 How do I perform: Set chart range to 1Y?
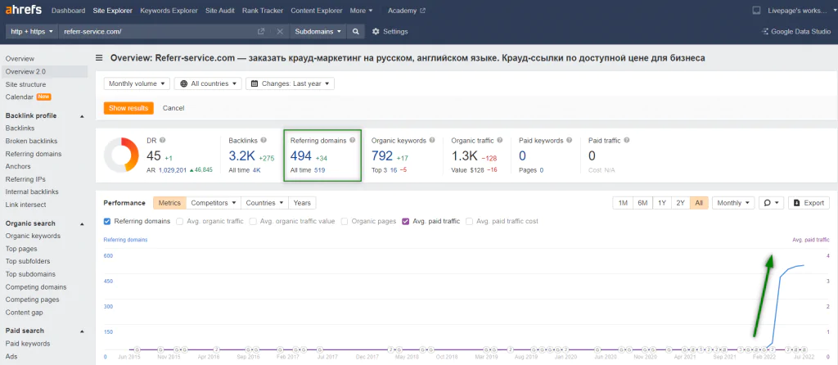pos(662,203)
